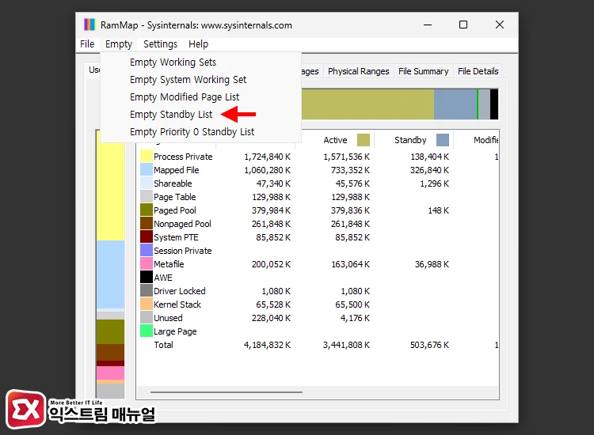Image resolution: width=594 pixels, height=435 pixels.
Task: Switch to the File Details tab
Action: [478, 71]
